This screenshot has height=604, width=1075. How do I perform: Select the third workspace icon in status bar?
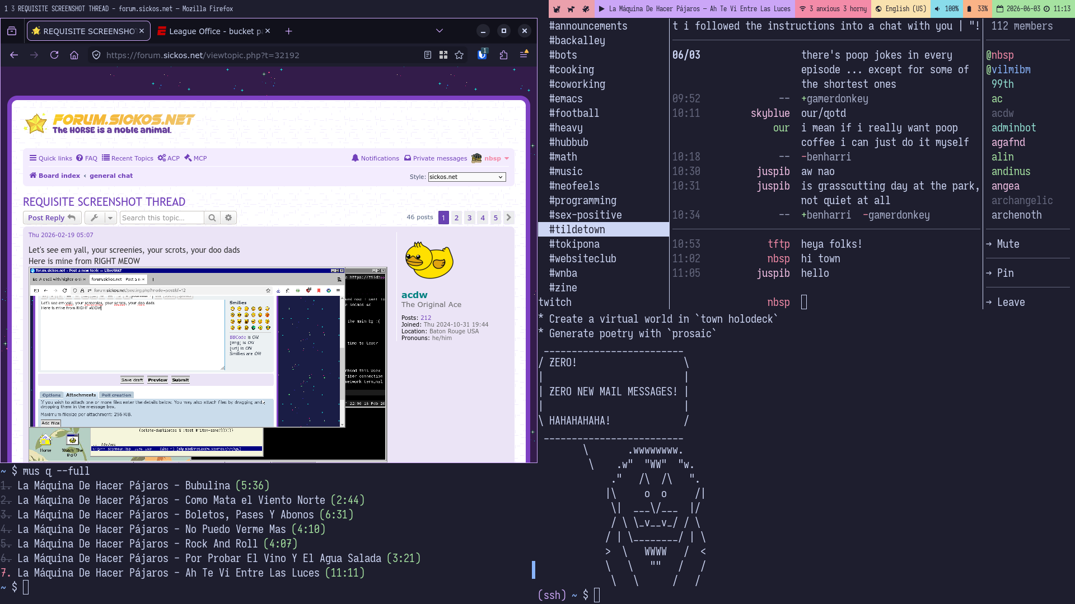[x=586, y=8]
